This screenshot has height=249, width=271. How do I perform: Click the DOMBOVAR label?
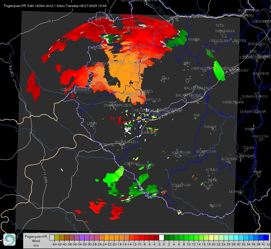point(206,152)
